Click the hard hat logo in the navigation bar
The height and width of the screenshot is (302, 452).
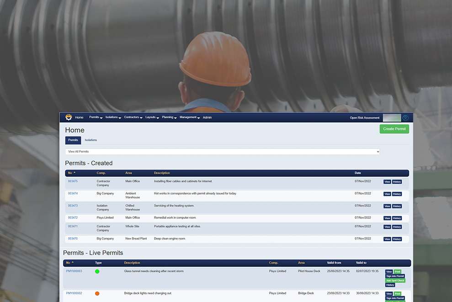(x=69, y=117)
